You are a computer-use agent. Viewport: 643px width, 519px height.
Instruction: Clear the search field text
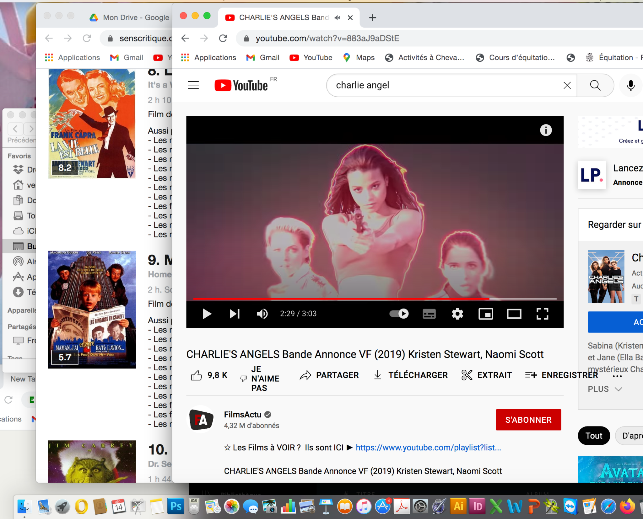click(x=567, y=85)
